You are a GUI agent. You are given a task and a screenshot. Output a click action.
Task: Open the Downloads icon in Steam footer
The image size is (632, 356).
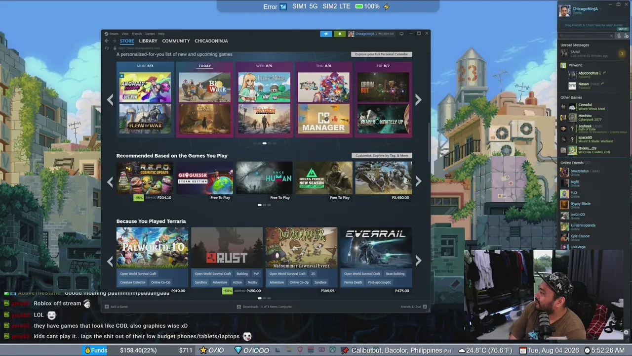coord(239,307)
